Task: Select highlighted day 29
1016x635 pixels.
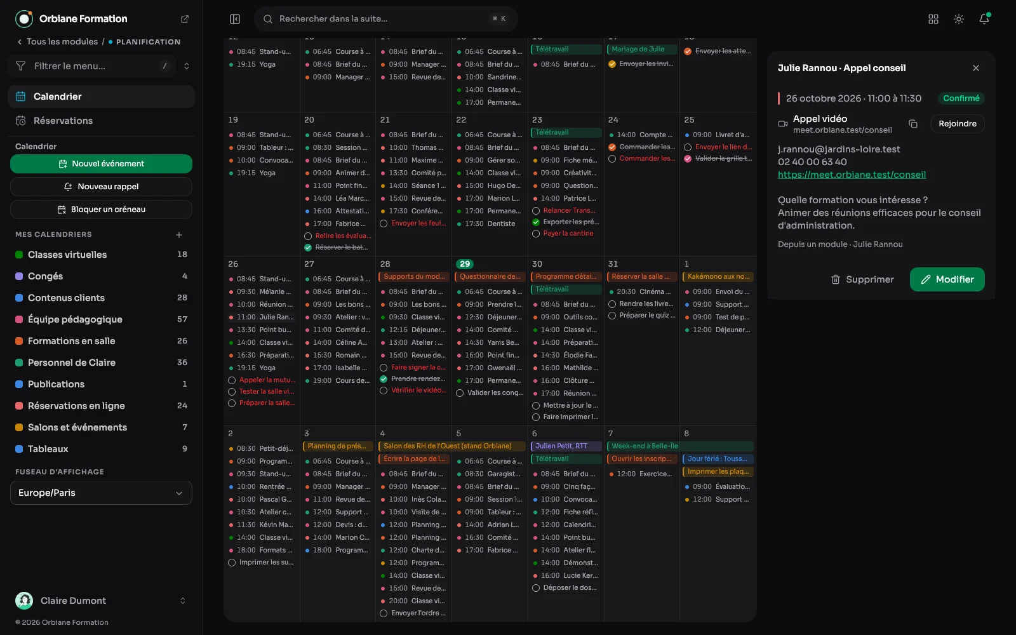Action: coord(465,264)
